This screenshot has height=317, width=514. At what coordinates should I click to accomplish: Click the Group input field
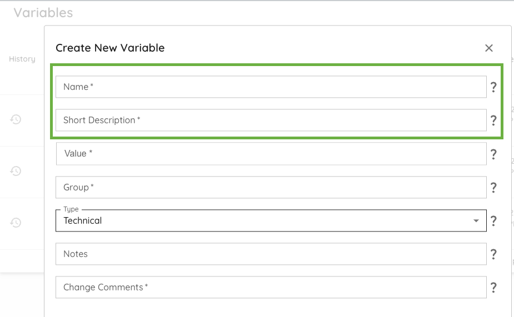click(x=271, y=188)
